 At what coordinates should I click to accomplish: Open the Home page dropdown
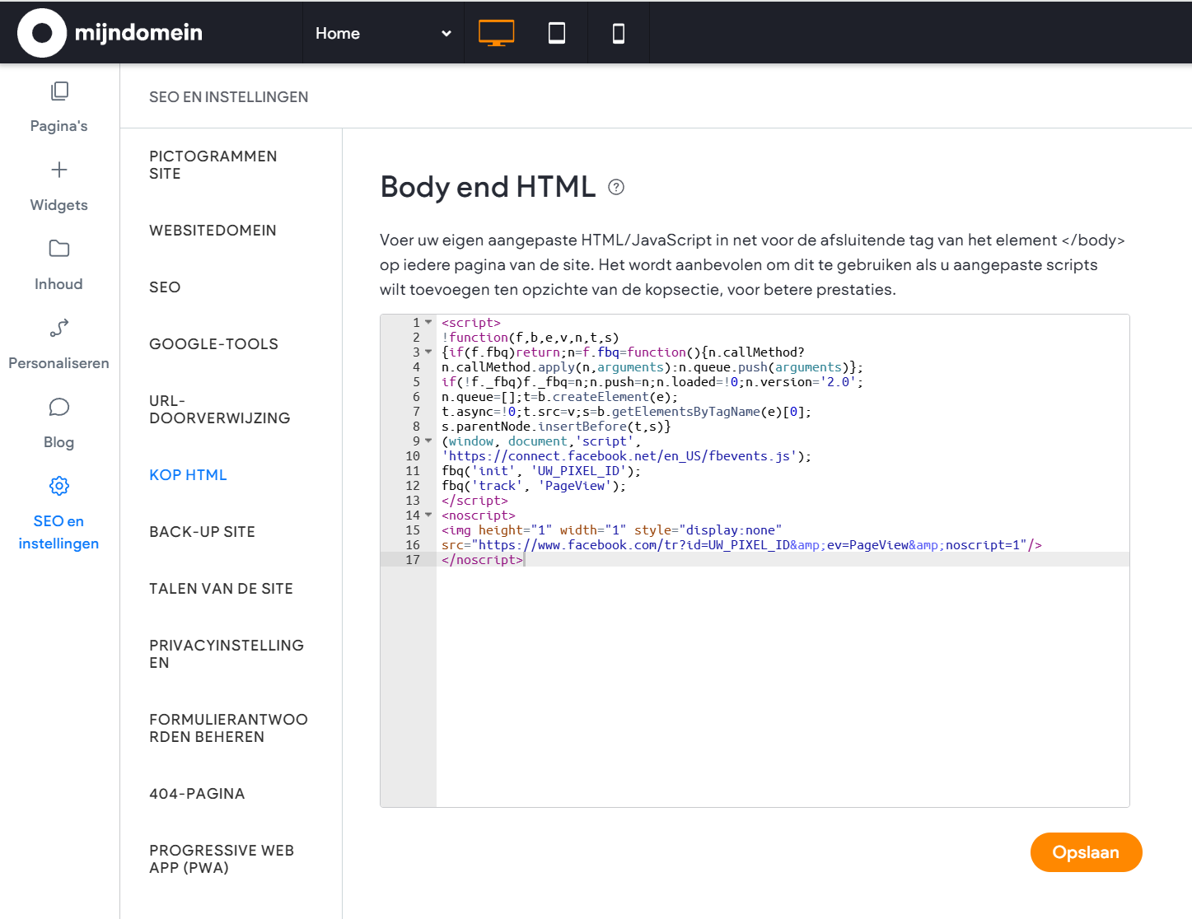pyautogui.click(x=383, y=33)
